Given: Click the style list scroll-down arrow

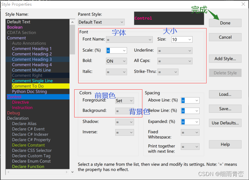Looking at the screenshot, I should (73, 172).
